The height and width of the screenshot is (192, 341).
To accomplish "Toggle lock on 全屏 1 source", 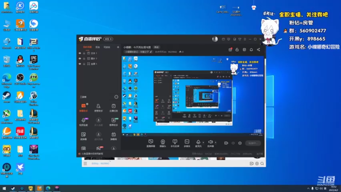I will tap(84, 64).
